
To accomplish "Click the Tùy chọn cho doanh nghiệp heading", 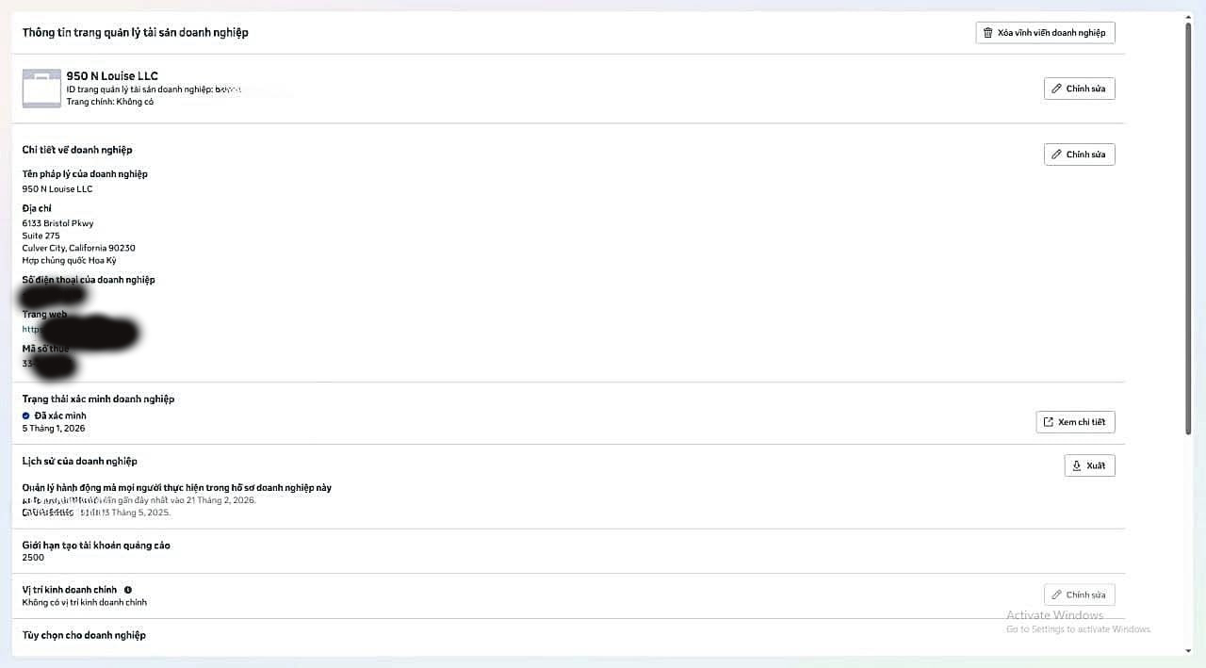I will pos(84,635).
